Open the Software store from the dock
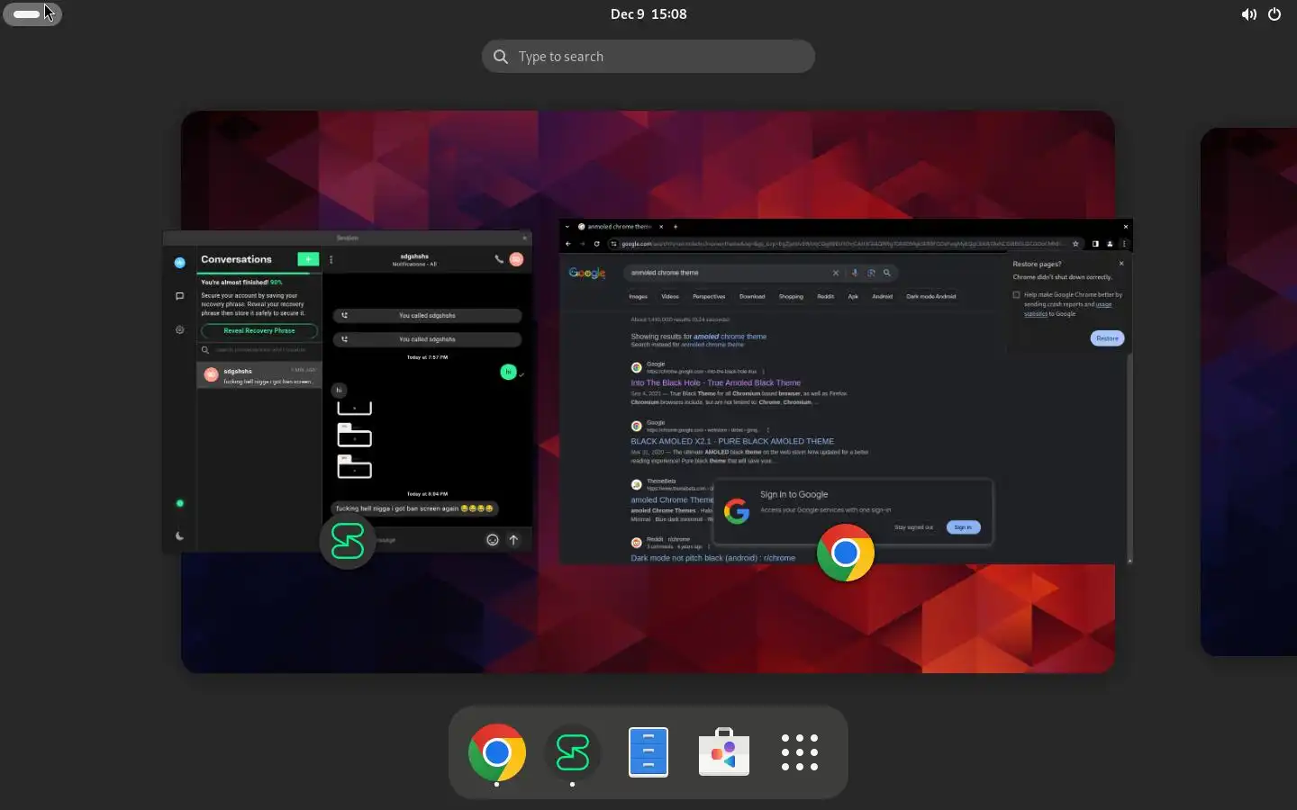The height and width of the screenshot is (810, 1297). point(724,751)
